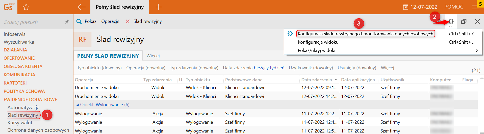Add a new tab with plus icon
This screenshot has height=134, width=484.
pos(158,7)
